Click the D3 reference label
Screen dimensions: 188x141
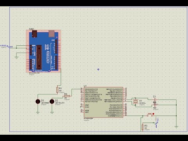[42, 101]
